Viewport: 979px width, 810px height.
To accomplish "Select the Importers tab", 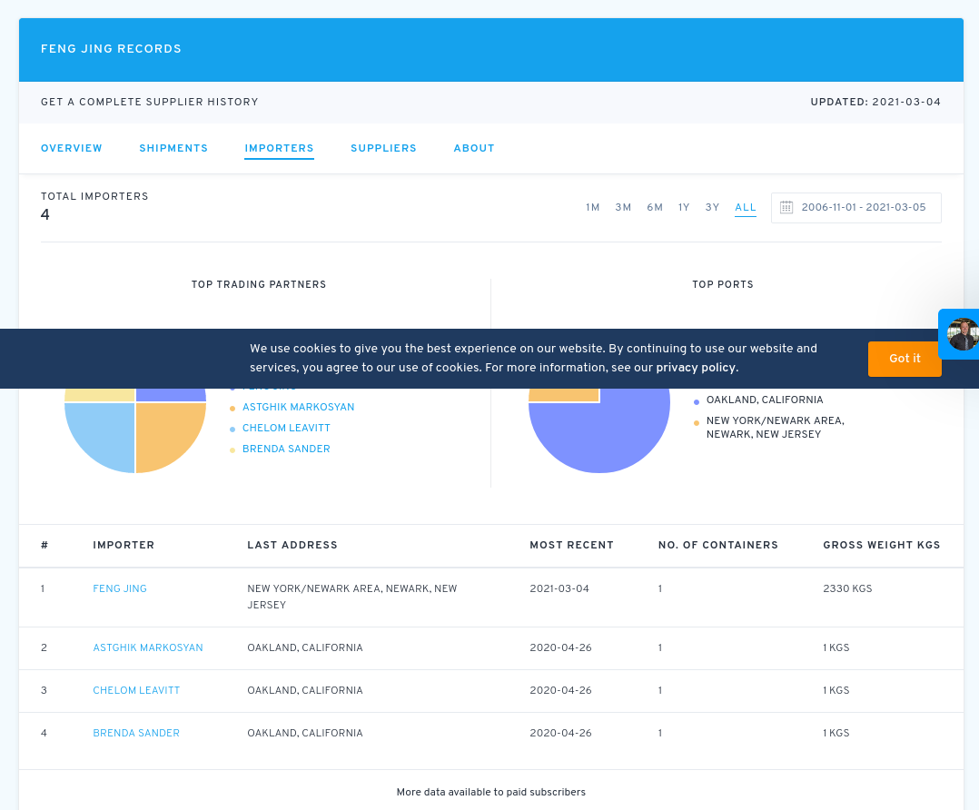I will (279, 148).
